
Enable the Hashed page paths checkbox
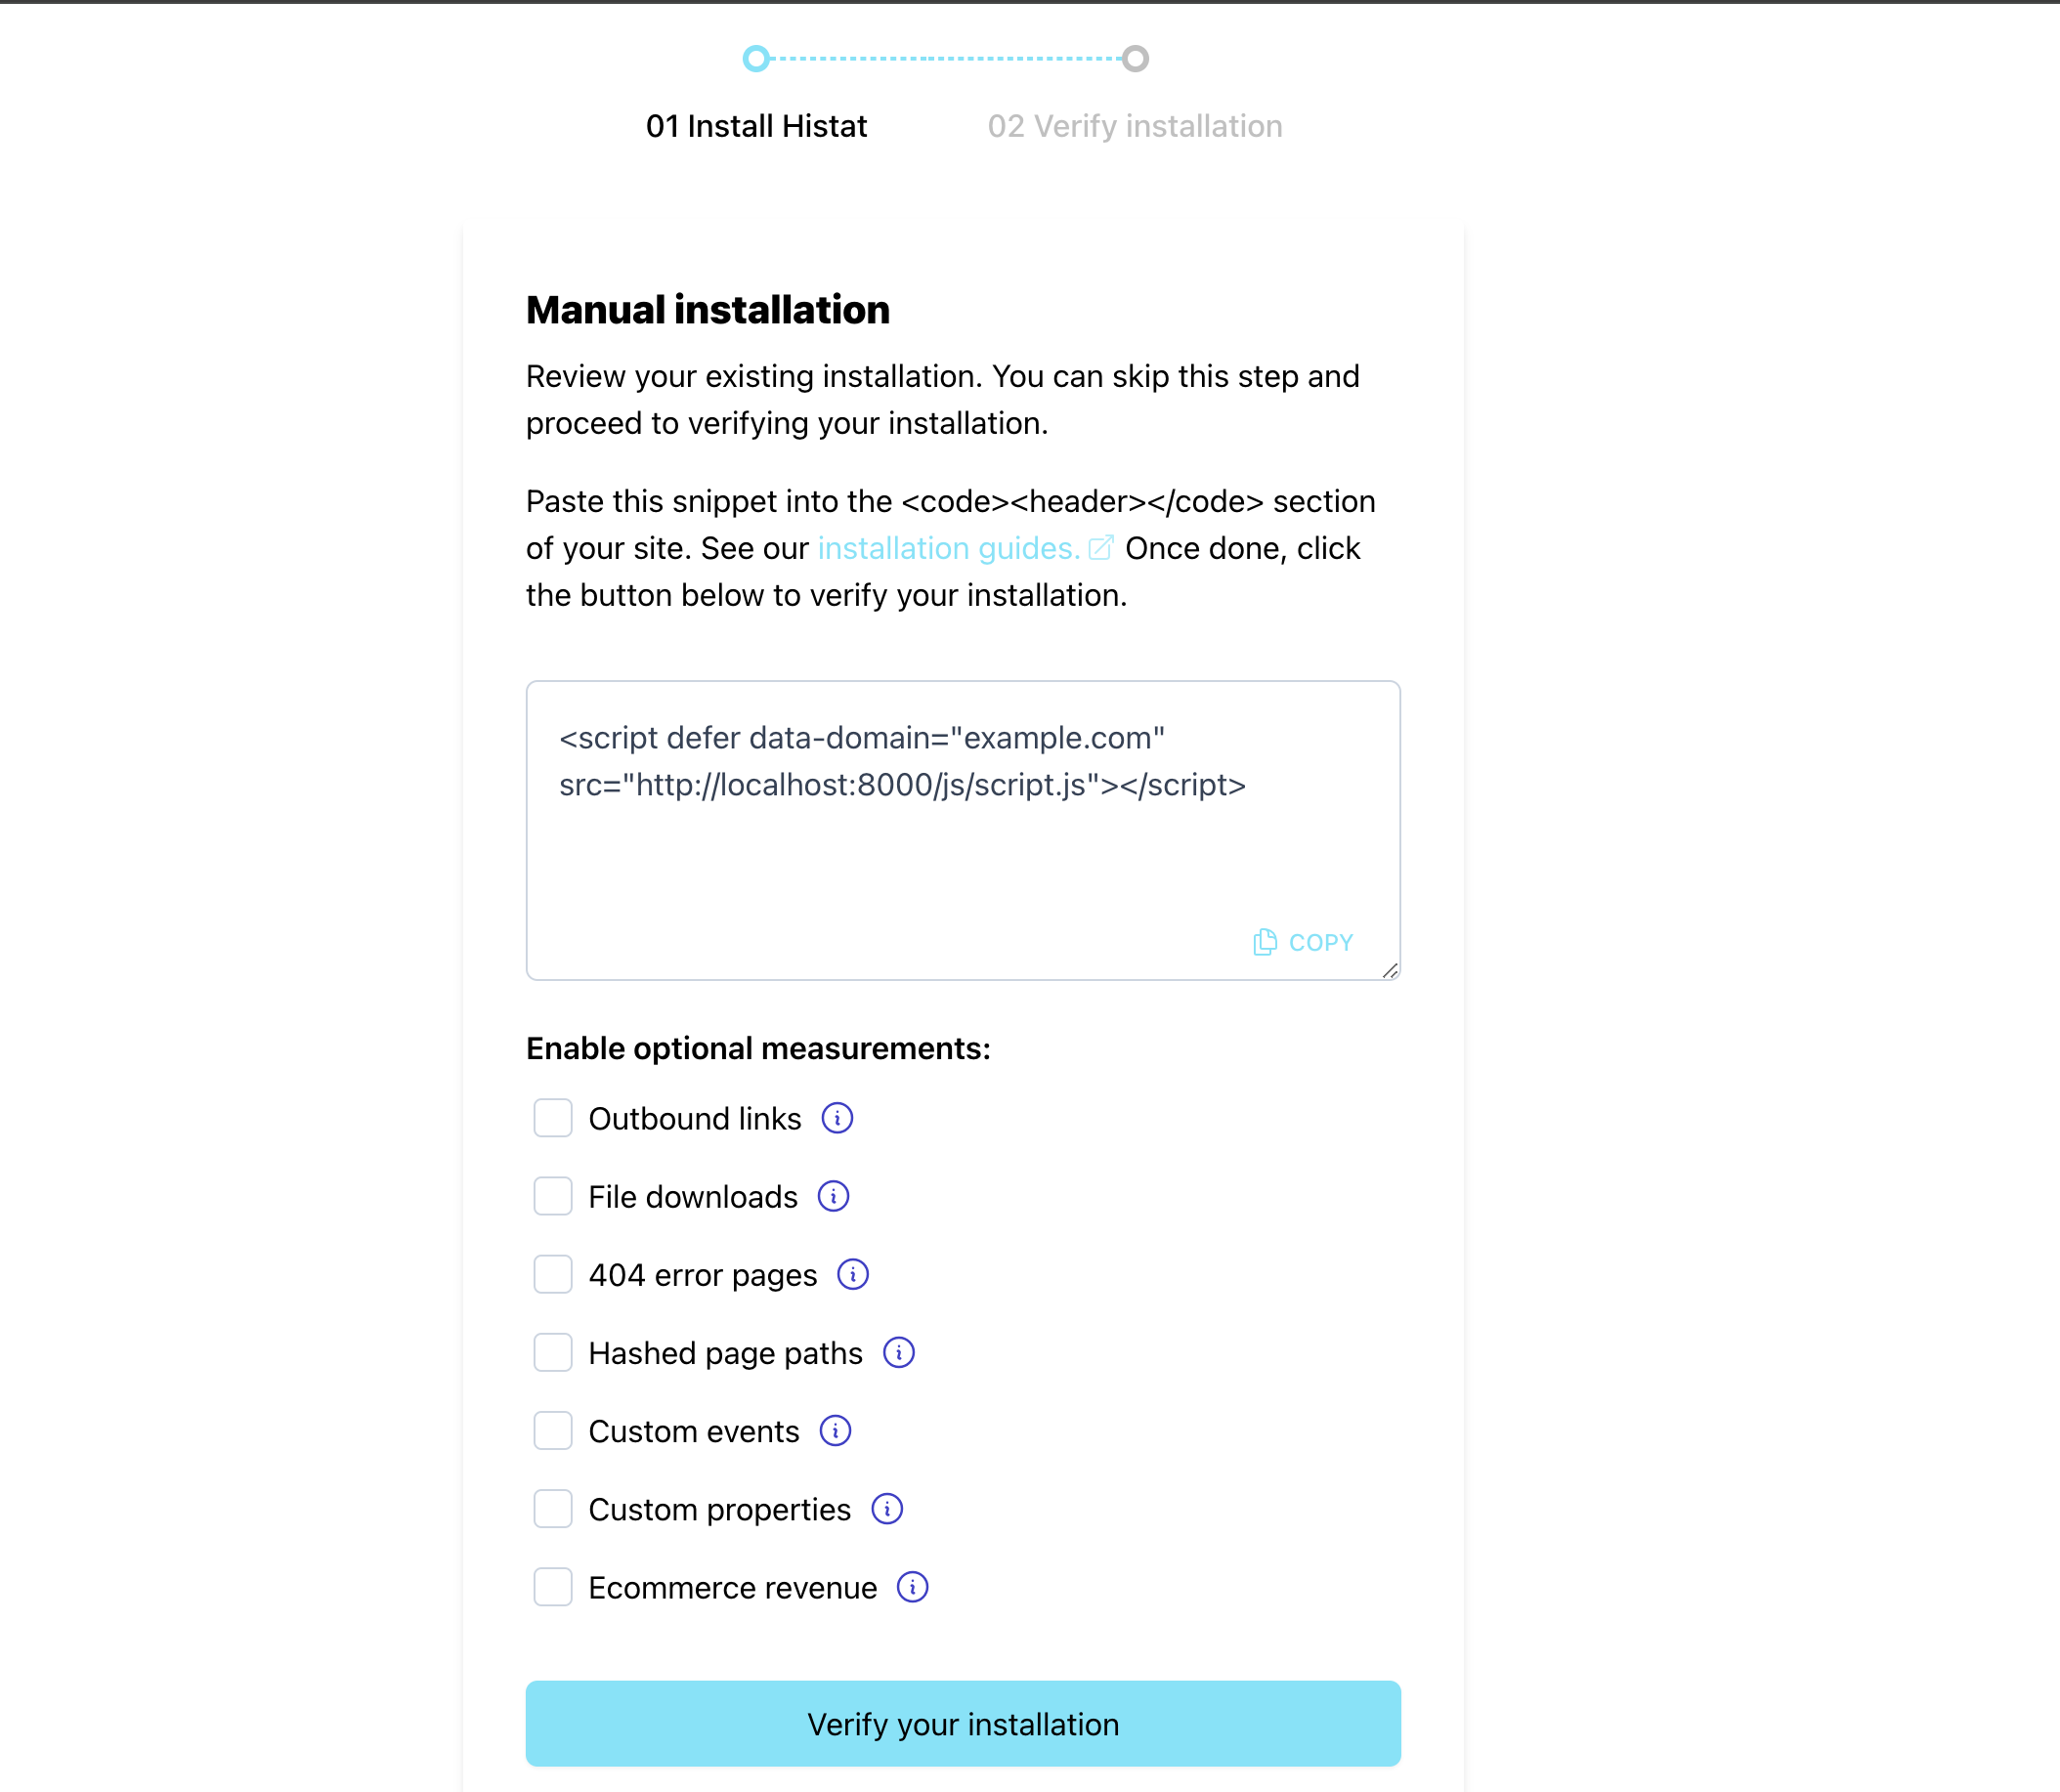click(x=552, y=1352)
